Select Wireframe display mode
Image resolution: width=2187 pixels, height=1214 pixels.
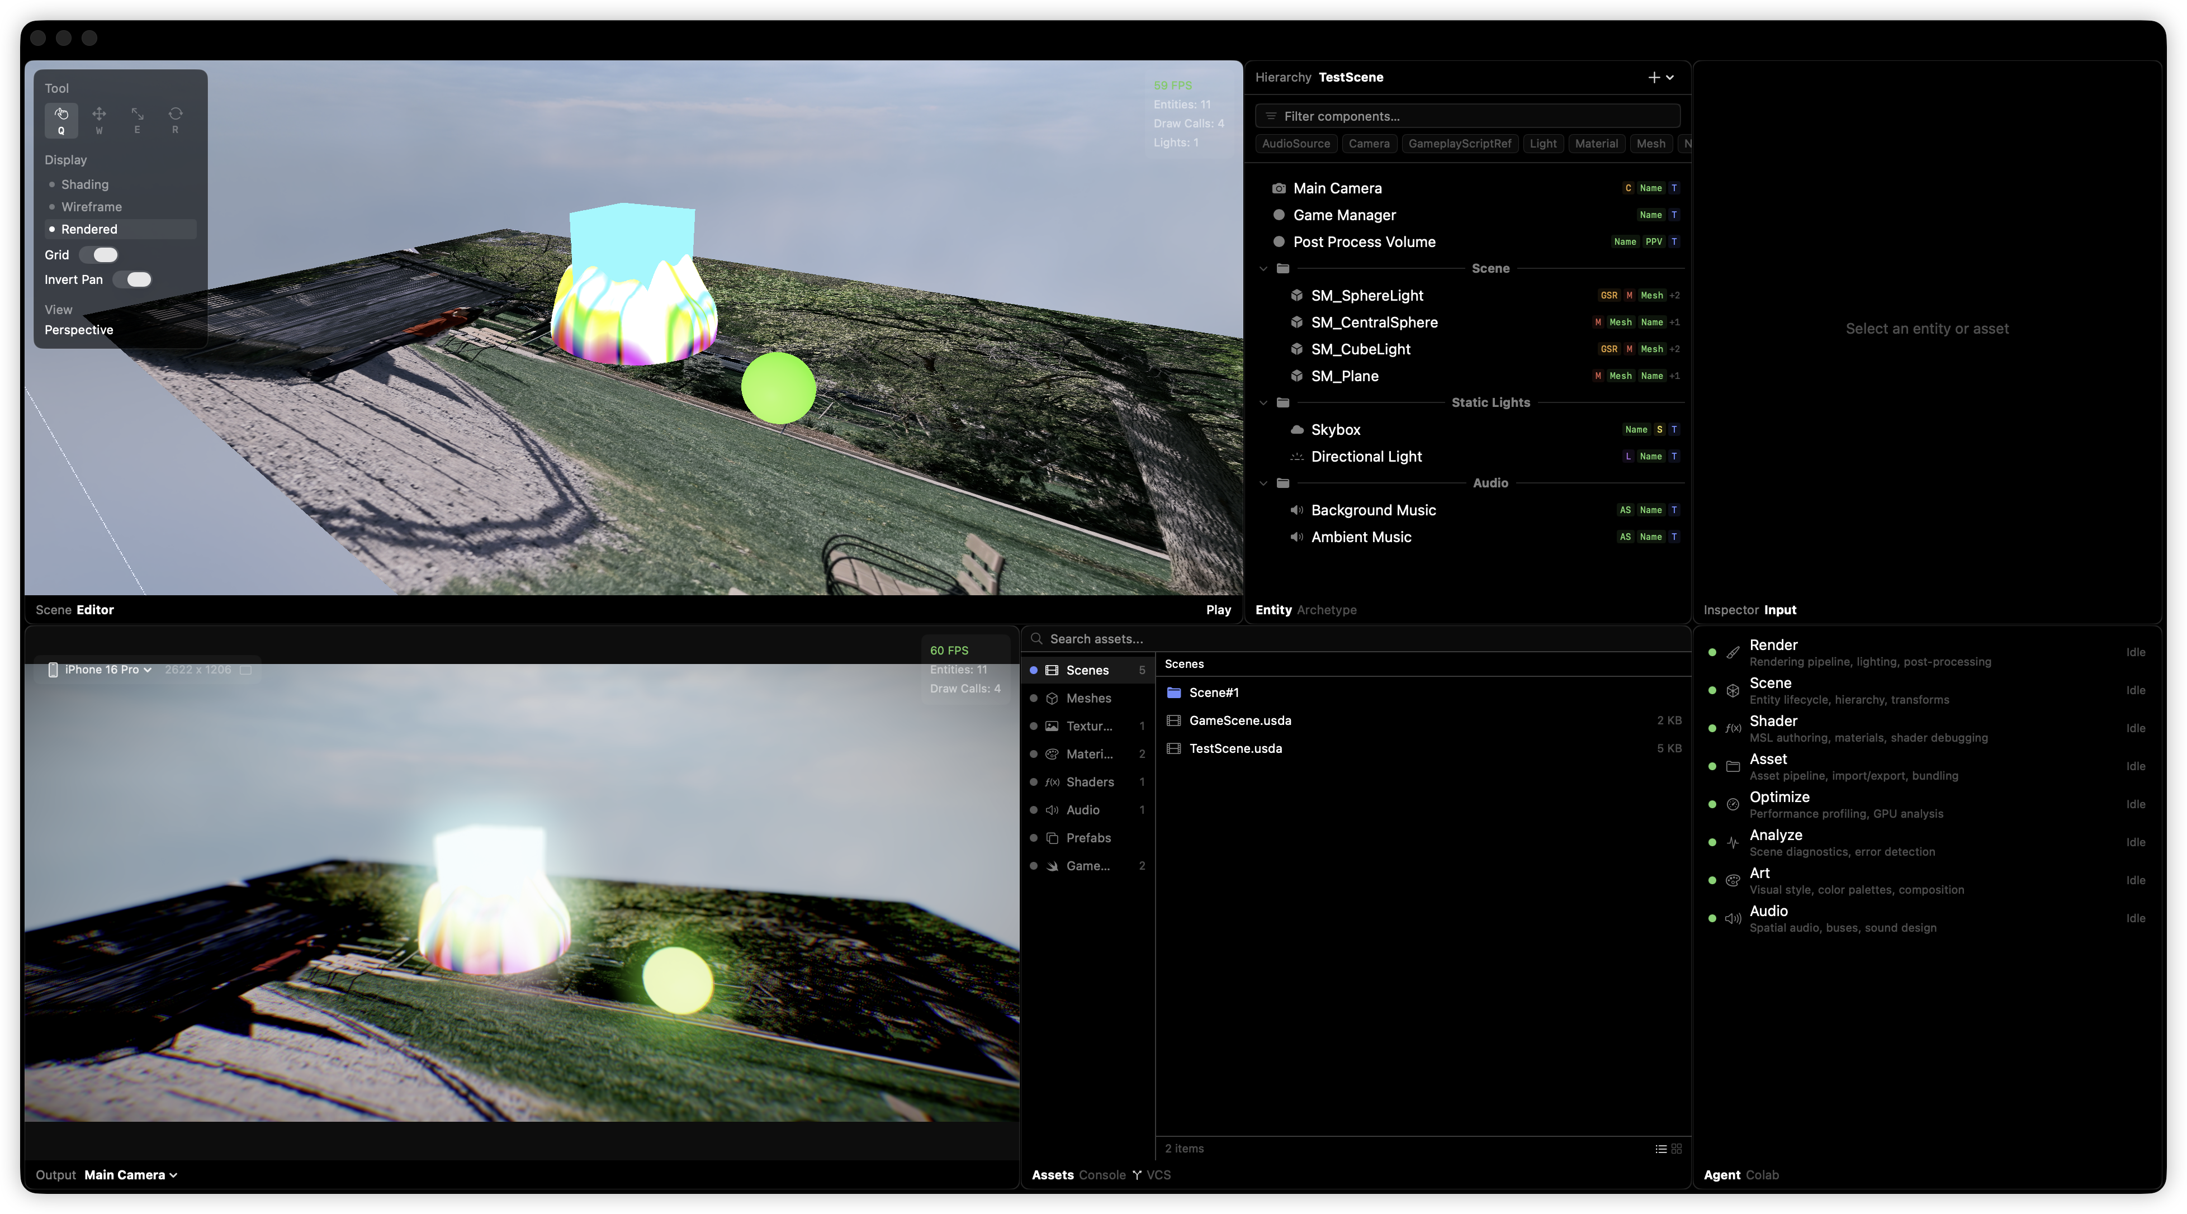[91, 206]
